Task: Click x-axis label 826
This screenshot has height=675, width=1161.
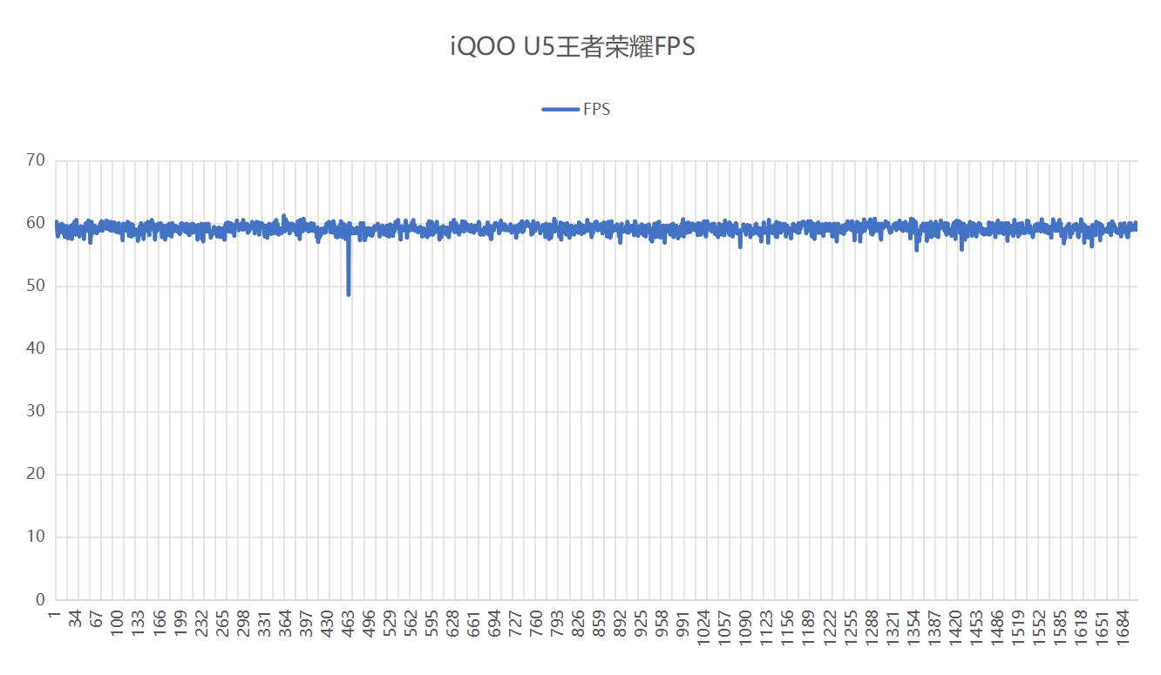Action: pos(580,624)
